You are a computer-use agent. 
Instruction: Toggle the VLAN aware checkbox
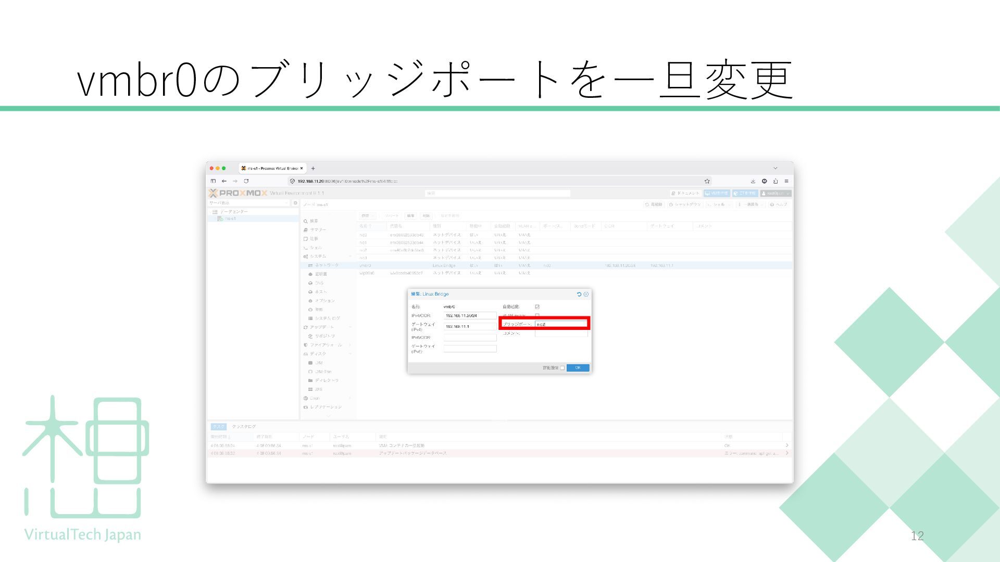point(537,315)
